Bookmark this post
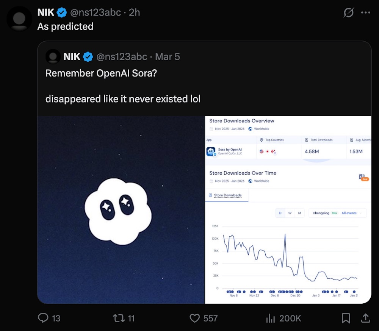Screen dimensions: 379x331 pos(346,318)
